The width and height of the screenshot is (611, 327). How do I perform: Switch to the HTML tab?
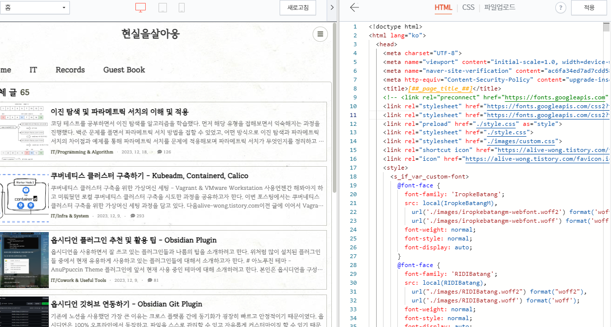[443, 7]
